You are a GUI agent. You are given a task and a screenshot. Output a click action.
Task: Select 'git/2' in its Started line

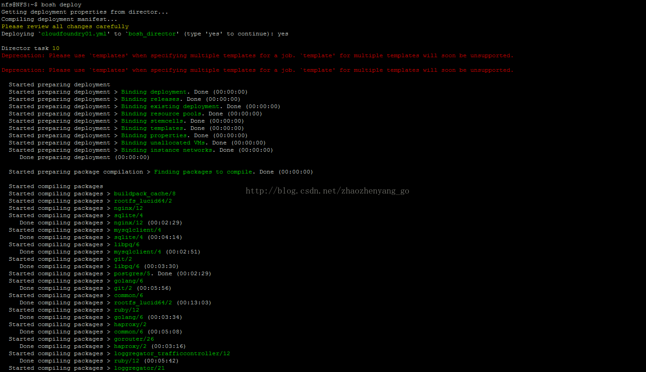123,259
